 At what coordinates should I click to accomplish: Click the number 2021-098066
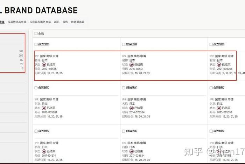(225, 69)
